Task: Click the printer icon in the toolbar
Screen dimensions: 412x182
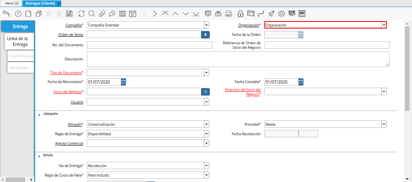Action: point(228,14)
